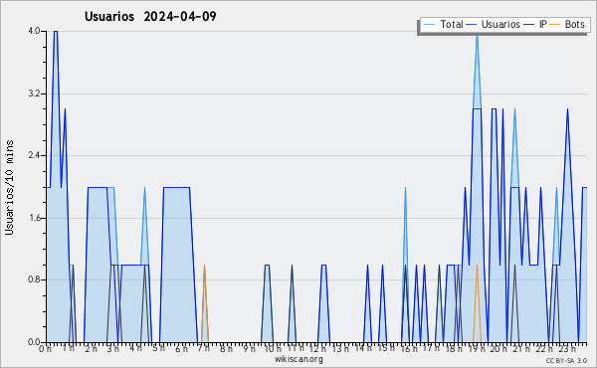Click the 'Usuarios' legend label
Viewport: 597px width, 368px height.
point(500,24)
